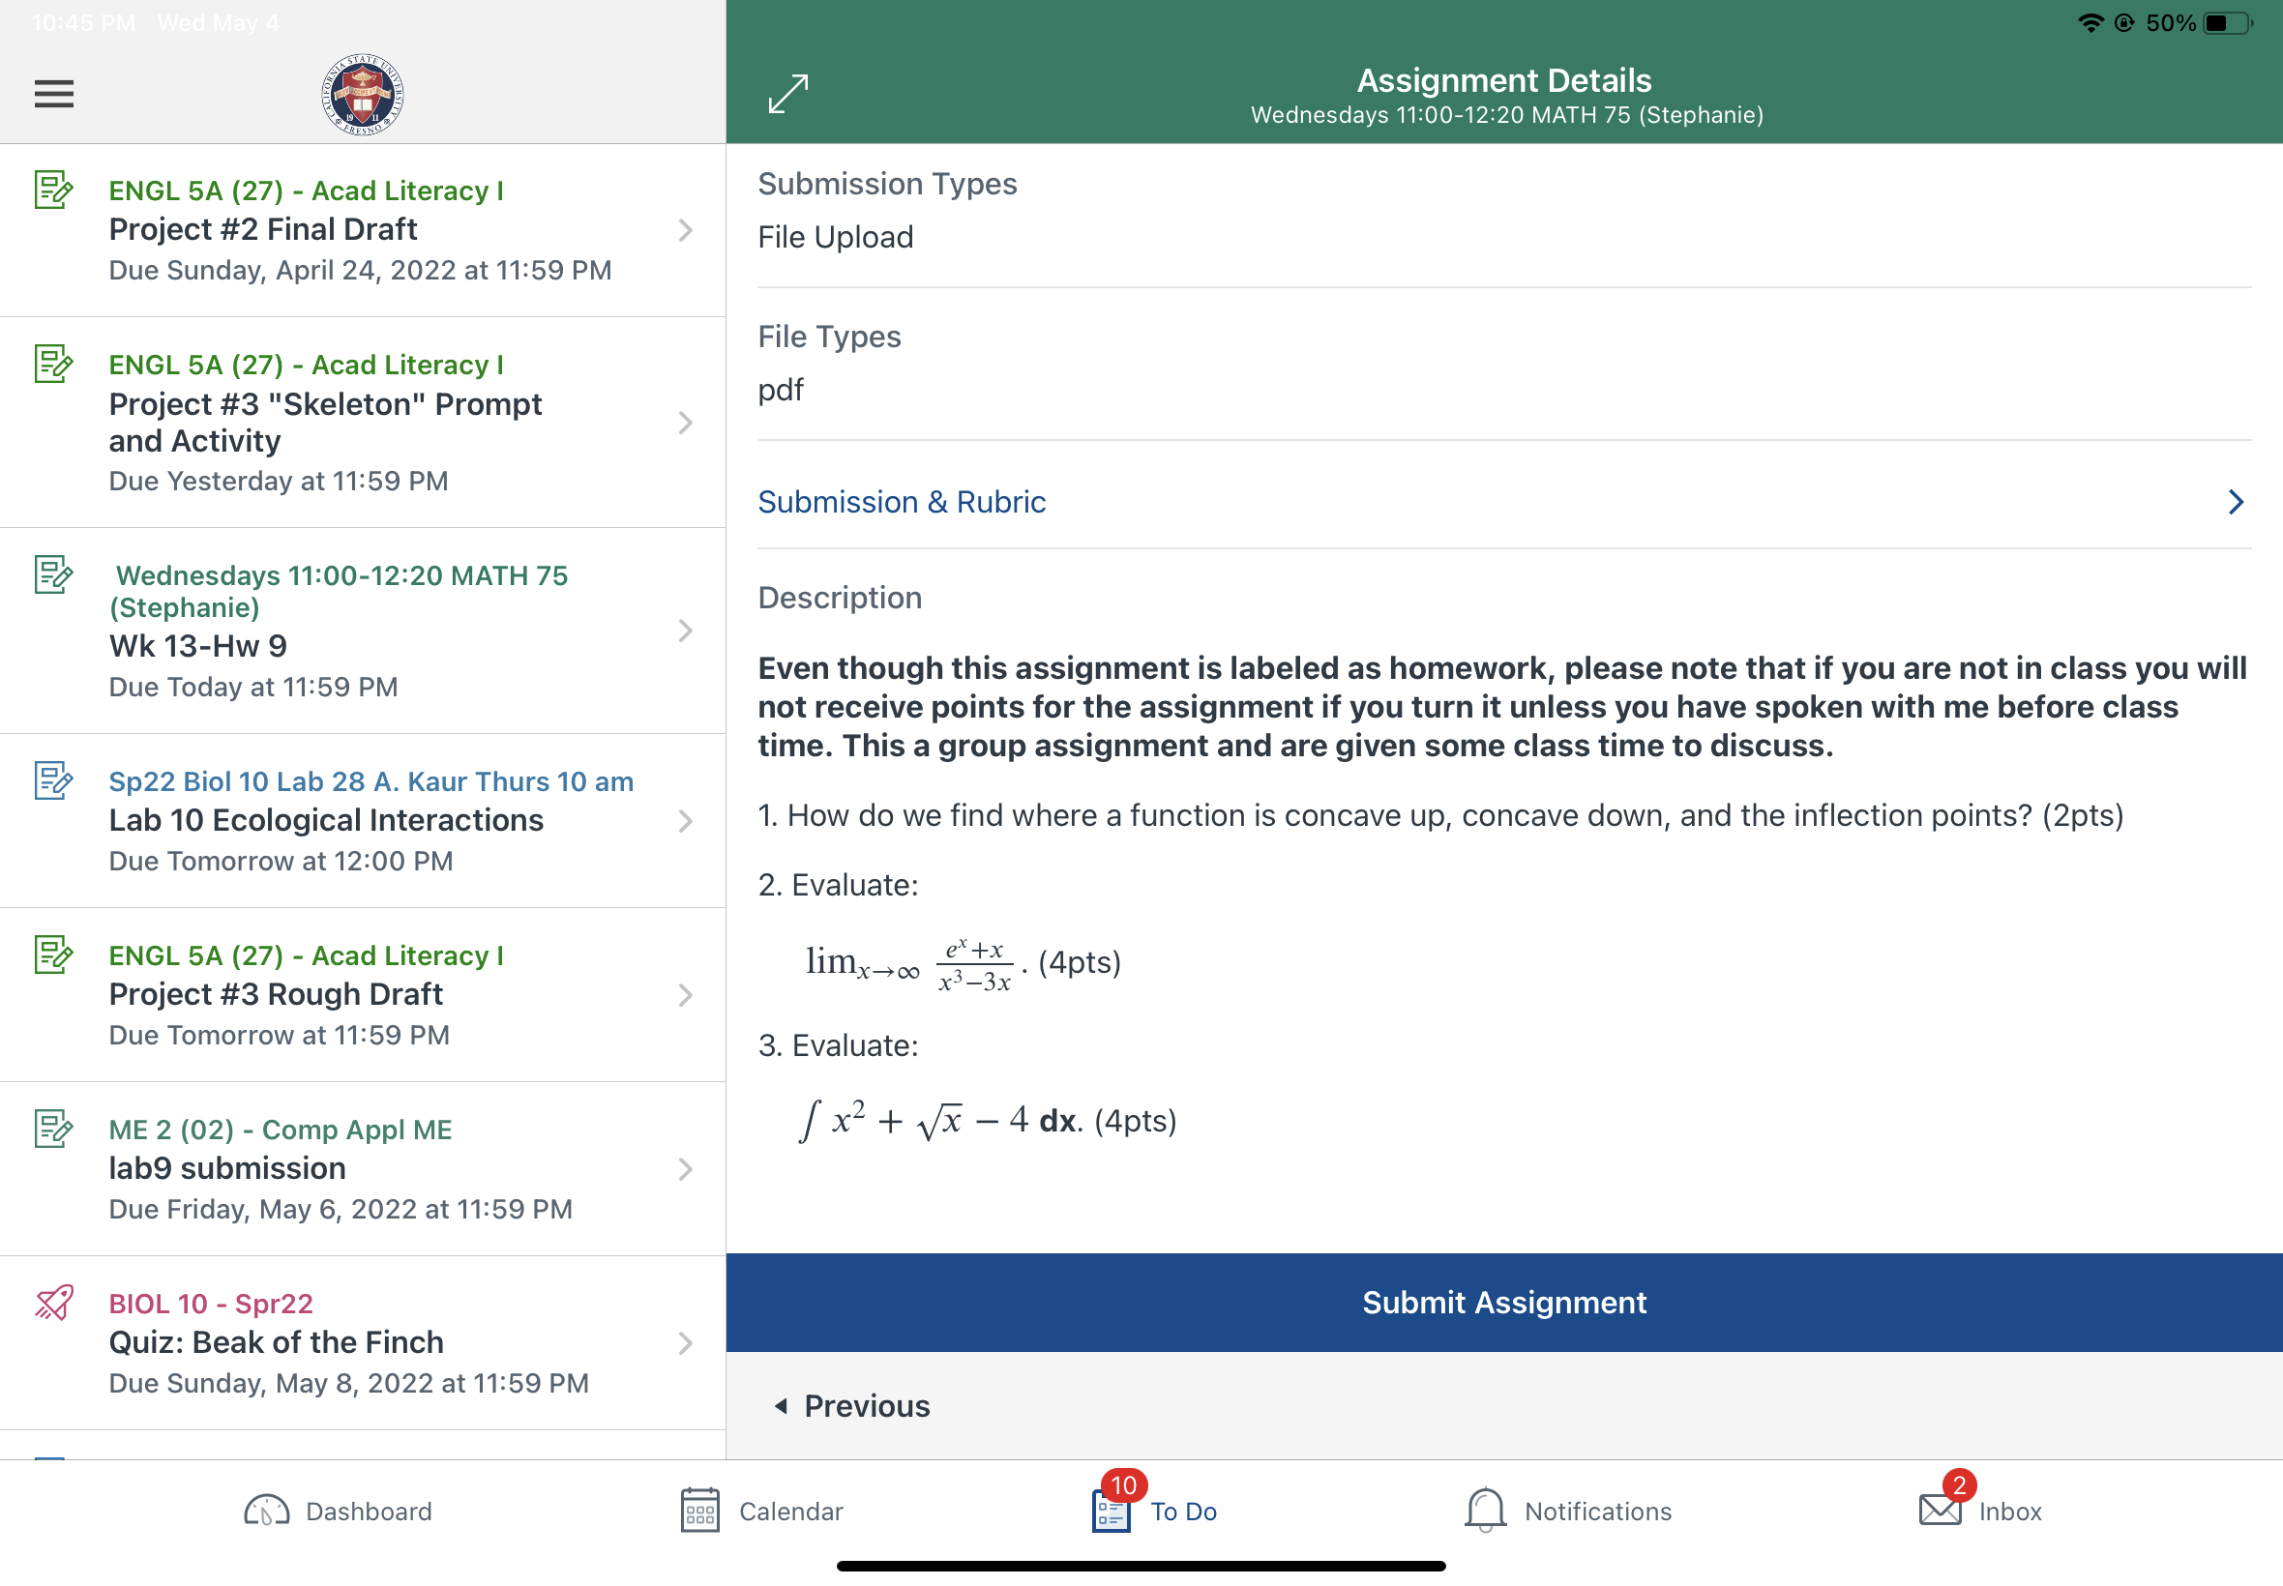Tap the expand fullscreen arrows icon

[x=788, y=94]
